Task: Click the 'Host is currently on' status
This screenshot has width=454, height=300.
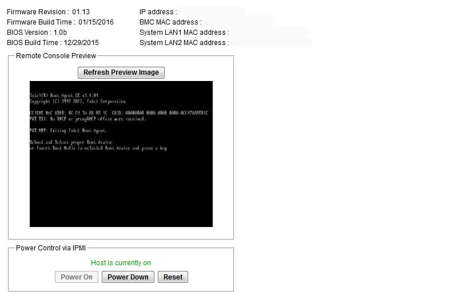Action: point(121,263)
